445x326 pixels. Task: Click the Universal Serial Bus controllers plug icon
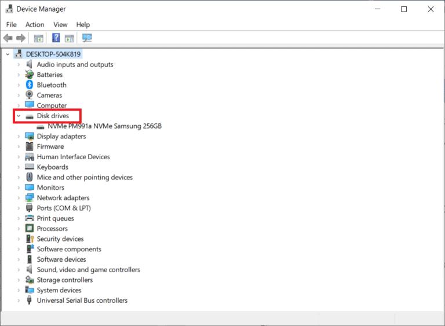coord(29,300)
